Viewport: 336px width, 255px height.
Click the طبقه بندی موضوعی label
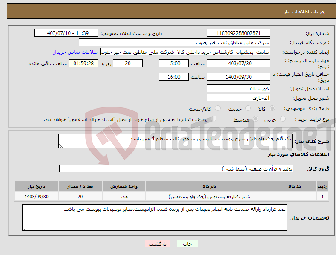(307, 109)
